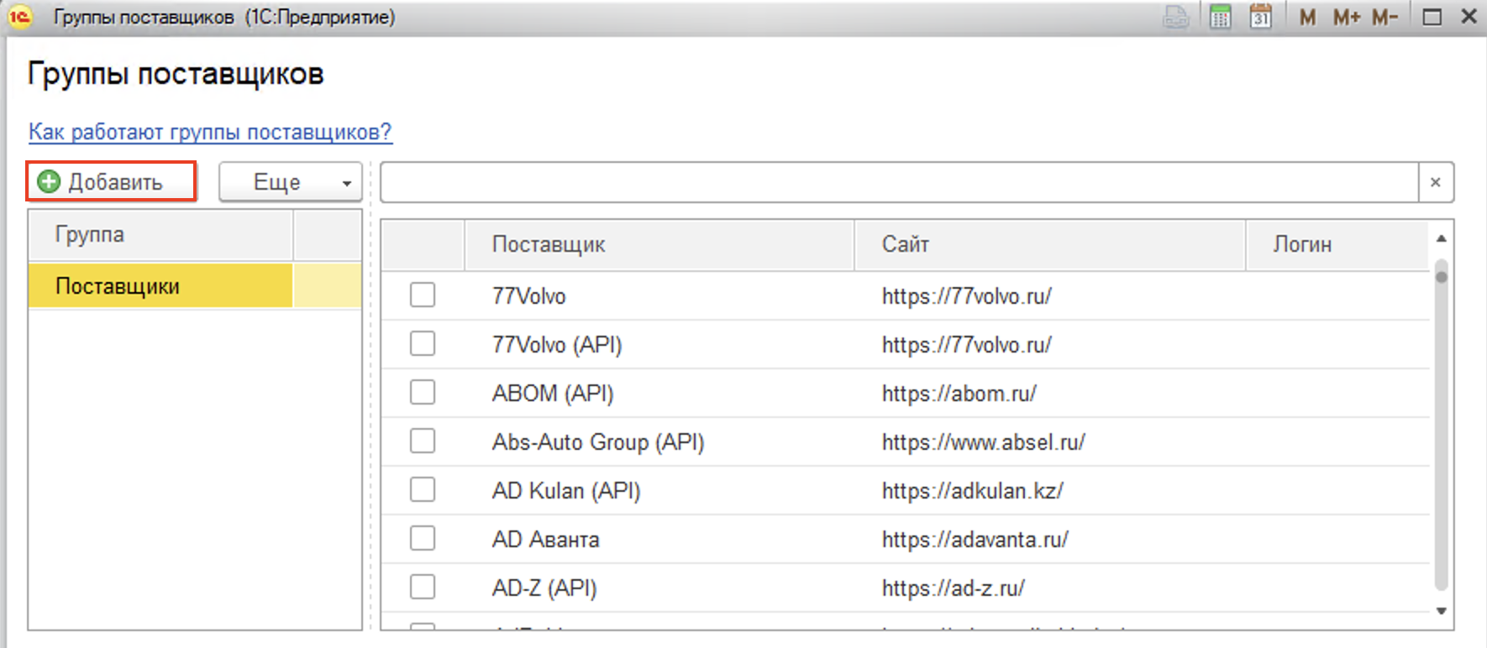Screen dimensions: 1487x648
Task: Select the AD Аванта supplier name
Action: [546, 540]
